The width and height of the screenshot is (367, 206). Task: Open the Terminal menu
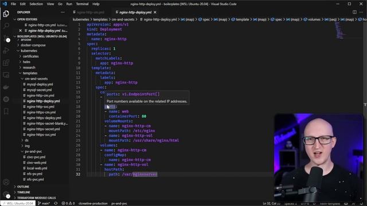[x=82, y=4]
